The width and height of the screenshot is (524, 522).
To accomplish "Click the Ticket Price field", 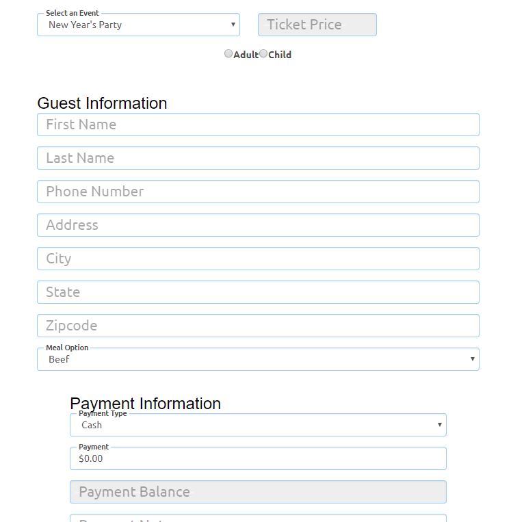I will point(317,25).
